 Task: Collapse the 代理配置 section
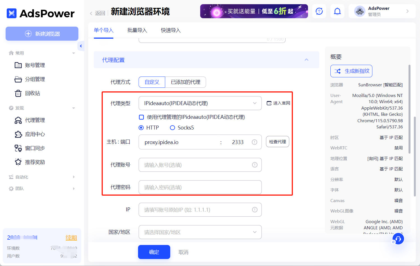click(x=306, y=60)
